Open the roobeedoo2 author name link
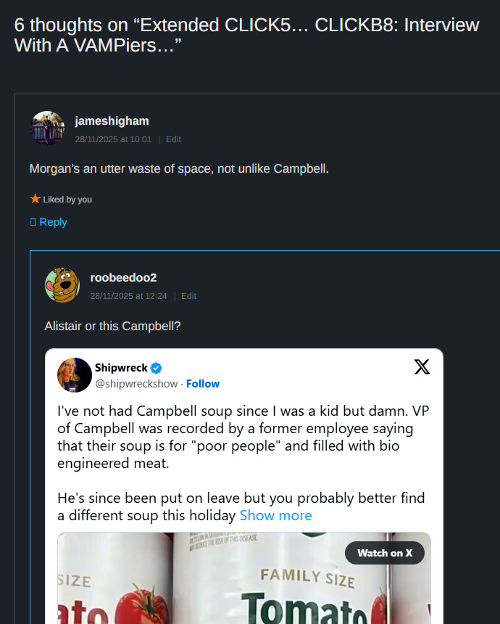This screenshot has height=624, width=500. [123, 278]
